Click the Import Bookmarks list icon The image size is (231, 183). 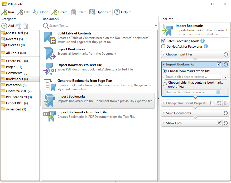click(49, 101)
